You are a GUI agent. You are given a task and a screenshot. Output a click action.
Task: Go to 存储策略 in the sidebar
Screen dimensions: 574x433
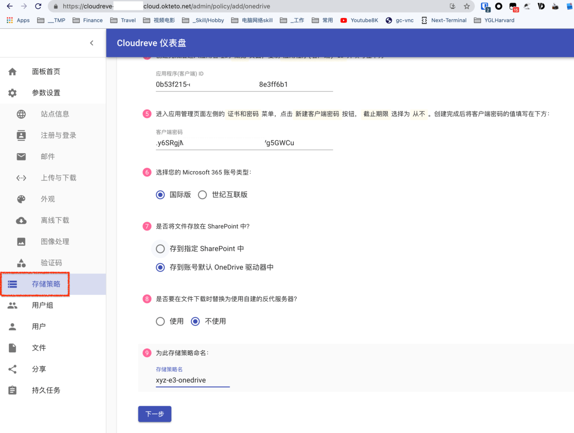click(x=46, y=284)
